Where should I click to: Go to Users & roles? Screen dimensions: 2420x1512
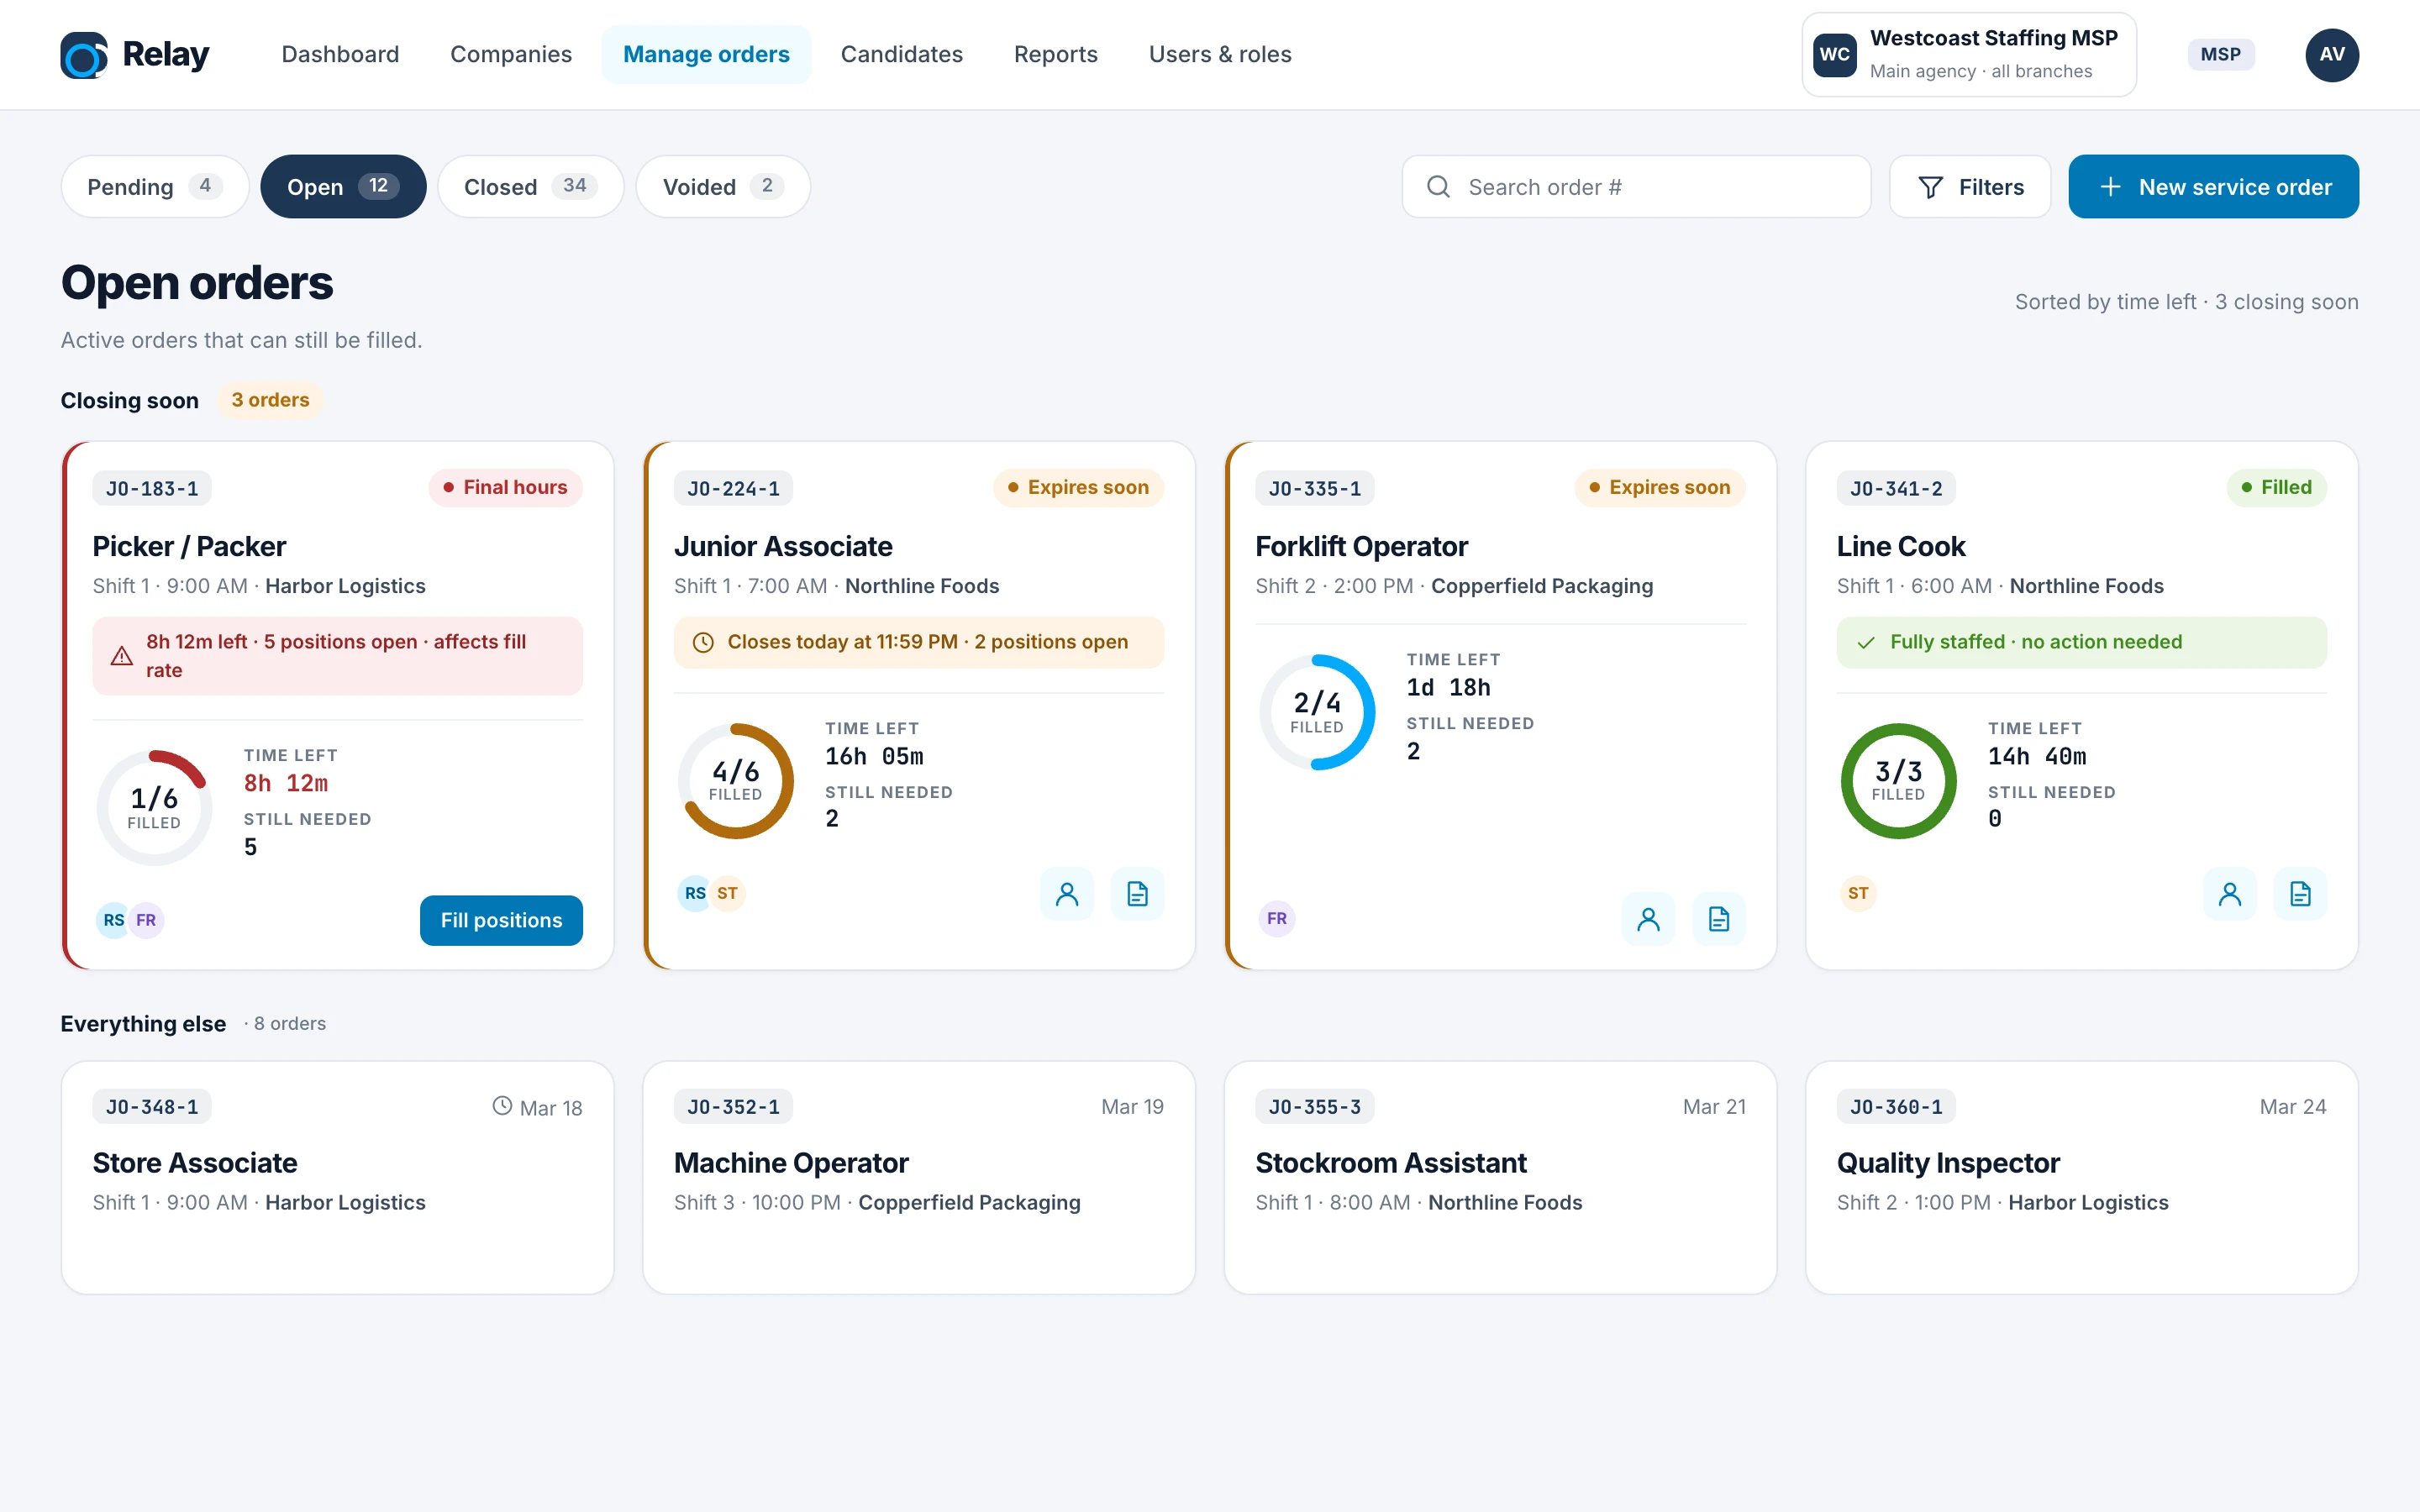(x=1219, y=54)
